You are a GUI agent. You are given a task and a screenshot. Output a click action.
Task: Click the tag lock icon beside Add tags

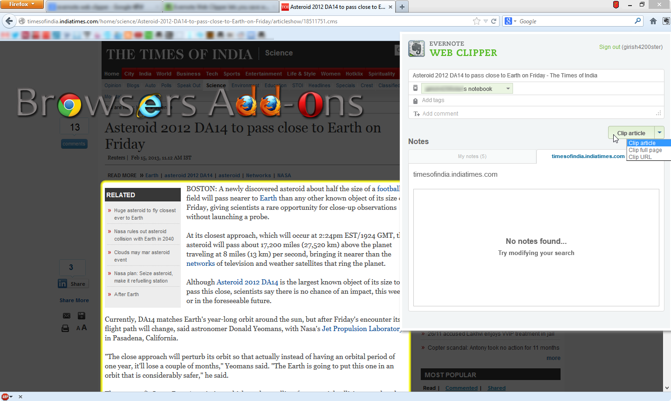coord(415,101)
